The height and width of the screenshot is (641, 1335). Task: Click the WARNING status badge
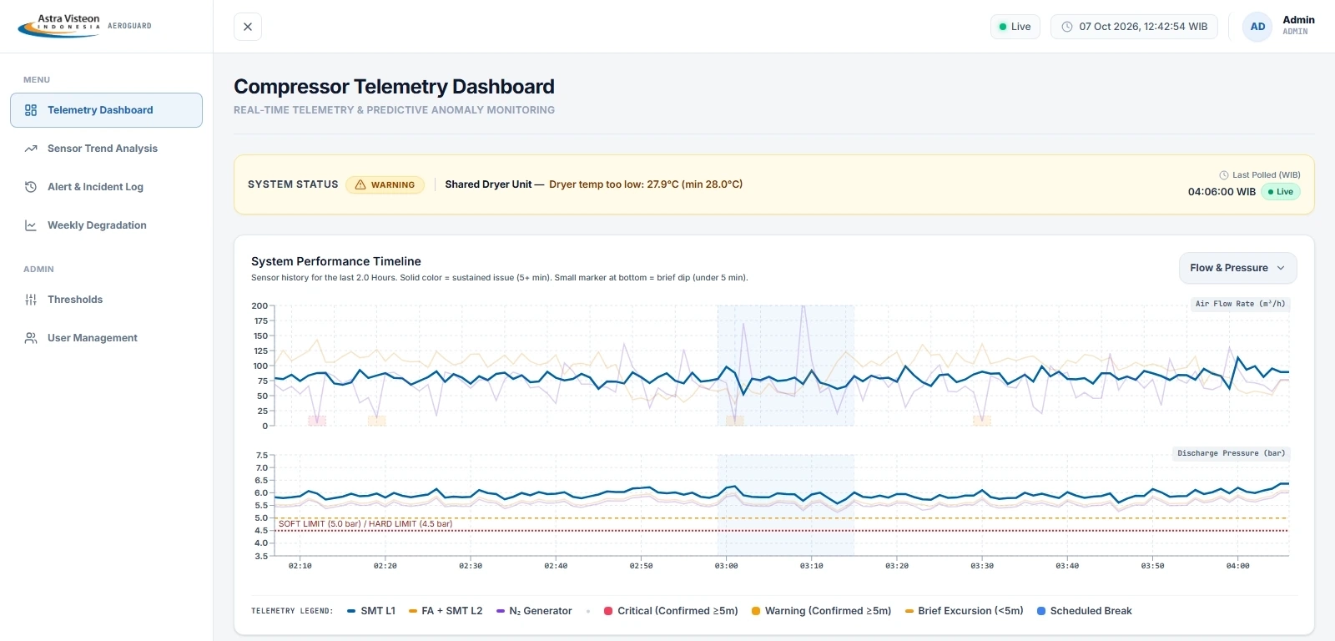385,184
